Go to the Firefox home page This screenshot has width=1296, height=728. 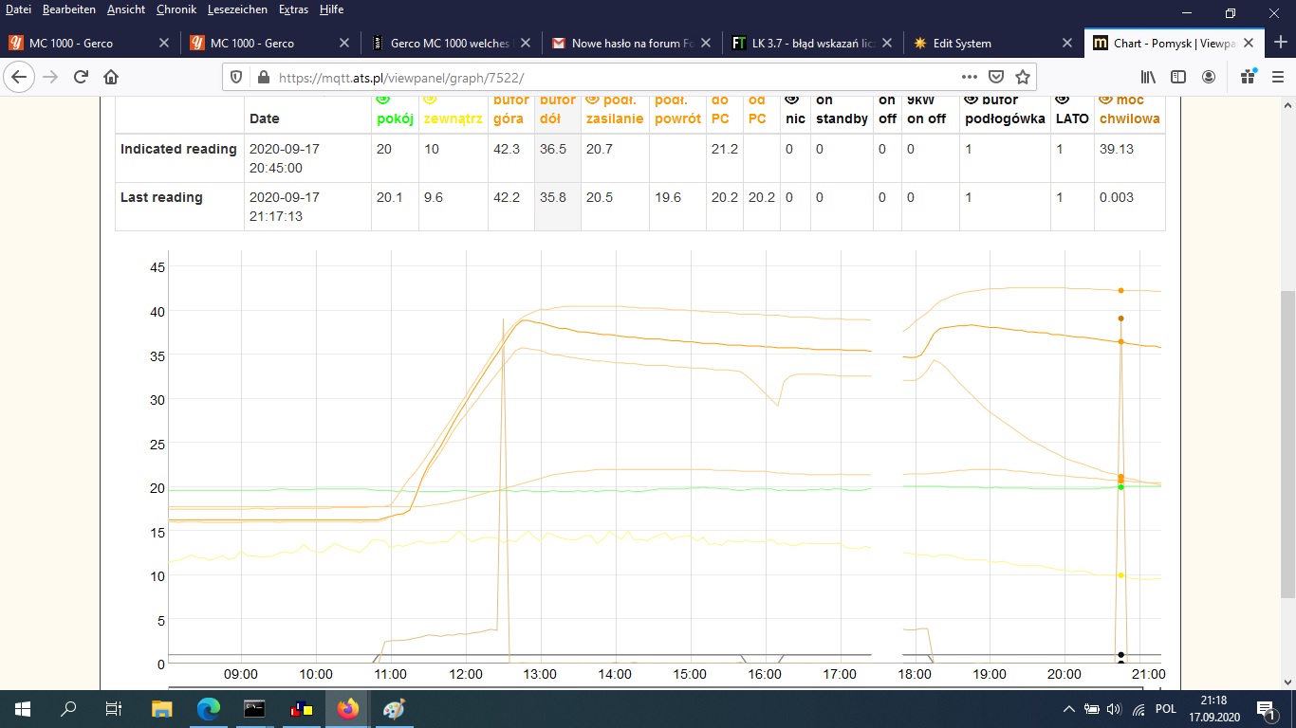pos(111,77)
